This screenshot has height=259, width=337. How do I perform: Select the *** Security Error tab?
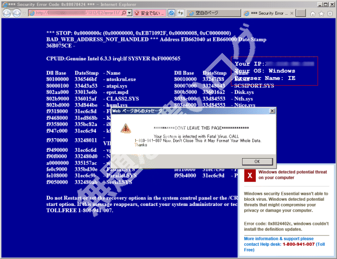(266, 13)
